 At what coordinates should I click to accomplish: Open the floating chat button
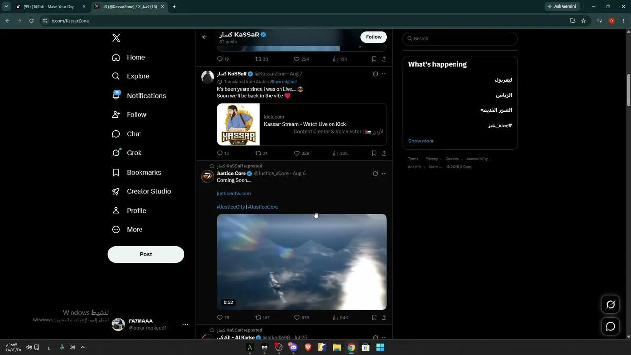(610, 326)
